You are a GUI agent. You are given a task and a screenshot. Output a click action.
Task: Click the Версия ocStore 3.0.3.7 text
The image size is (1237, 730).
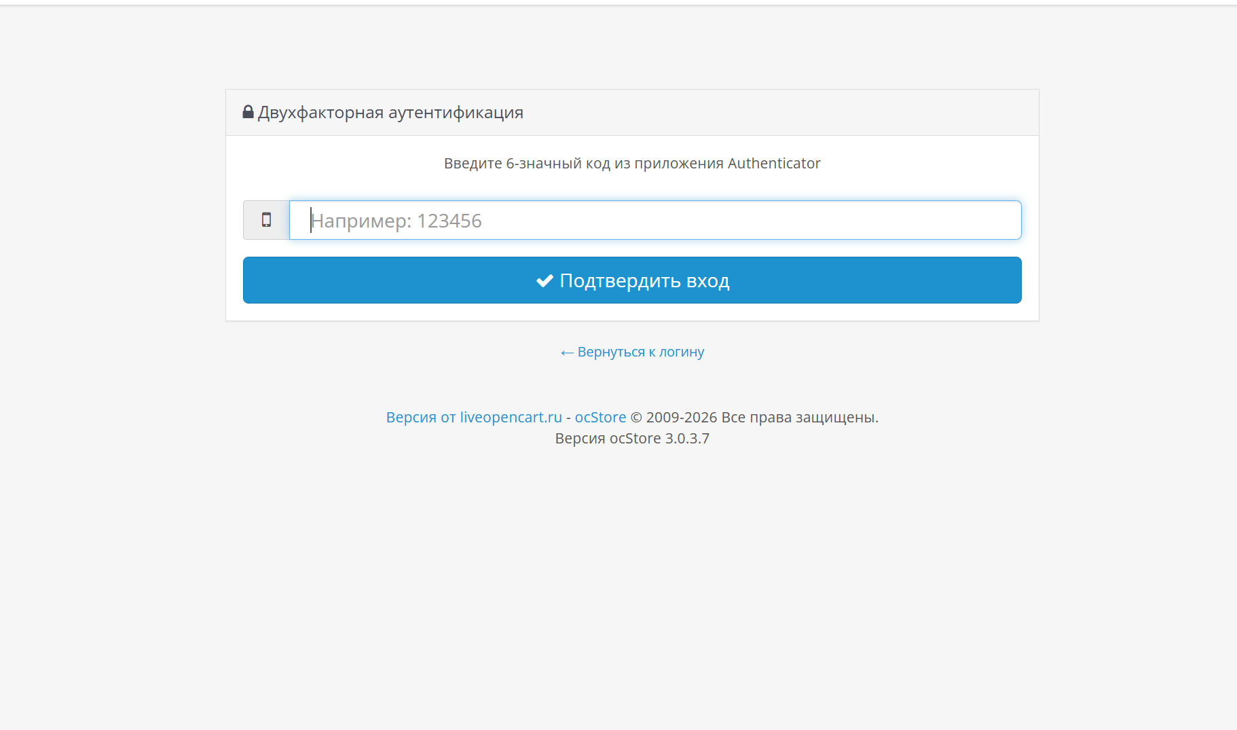point(632,438)
